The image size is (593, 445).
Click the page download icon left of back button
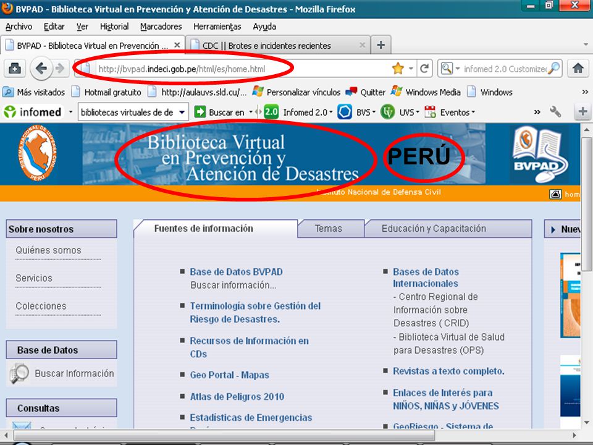coord(14,69)
